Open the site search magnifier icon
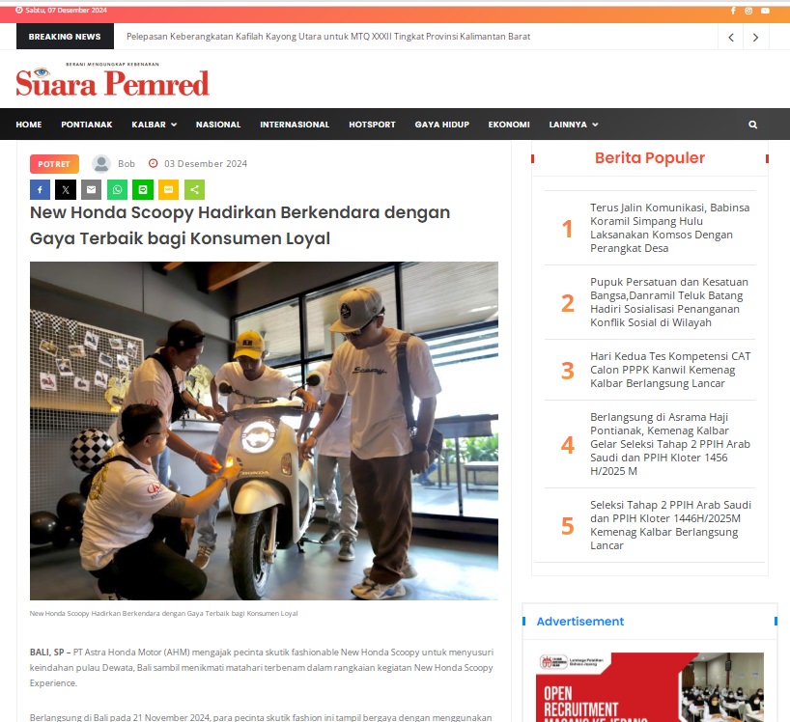 (x=752, y=125)
